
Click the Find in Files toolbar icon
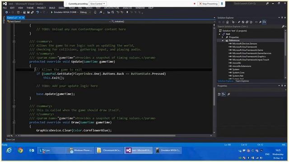[x=101, y=12]
